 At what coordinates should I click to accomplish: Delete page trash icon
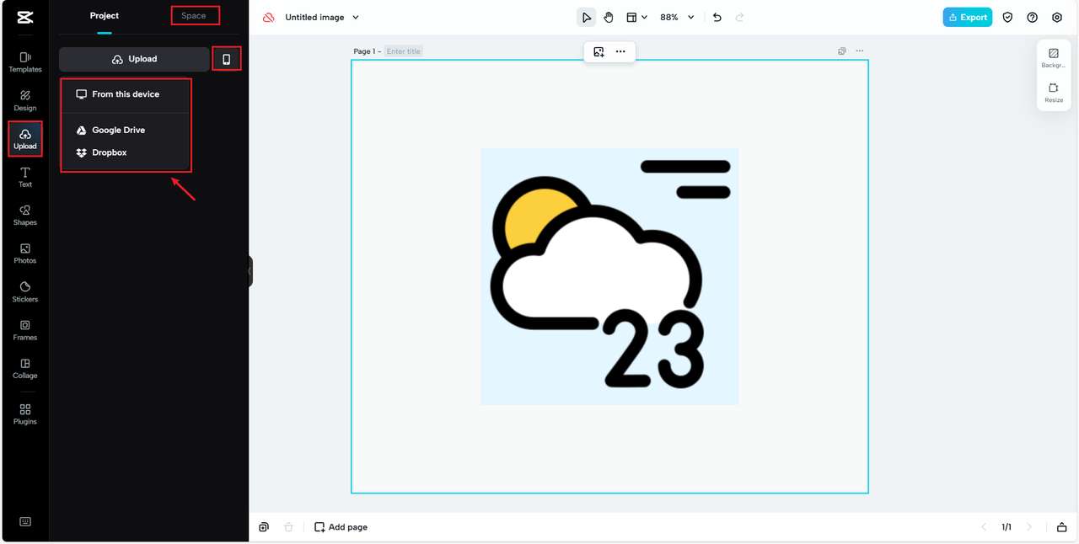(x=289, y=527)
